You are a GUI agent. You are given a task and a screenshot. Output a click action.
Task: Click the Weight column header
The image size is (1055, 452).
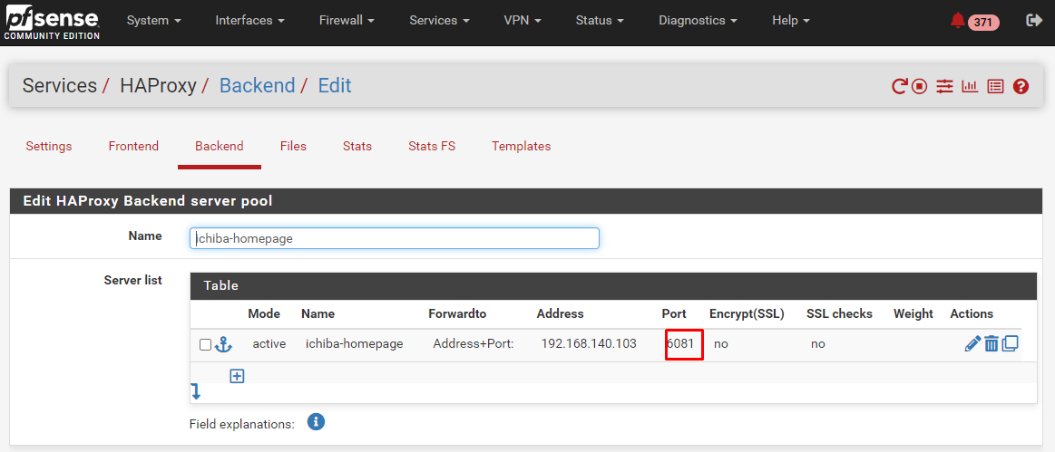[x=913, y=313]
